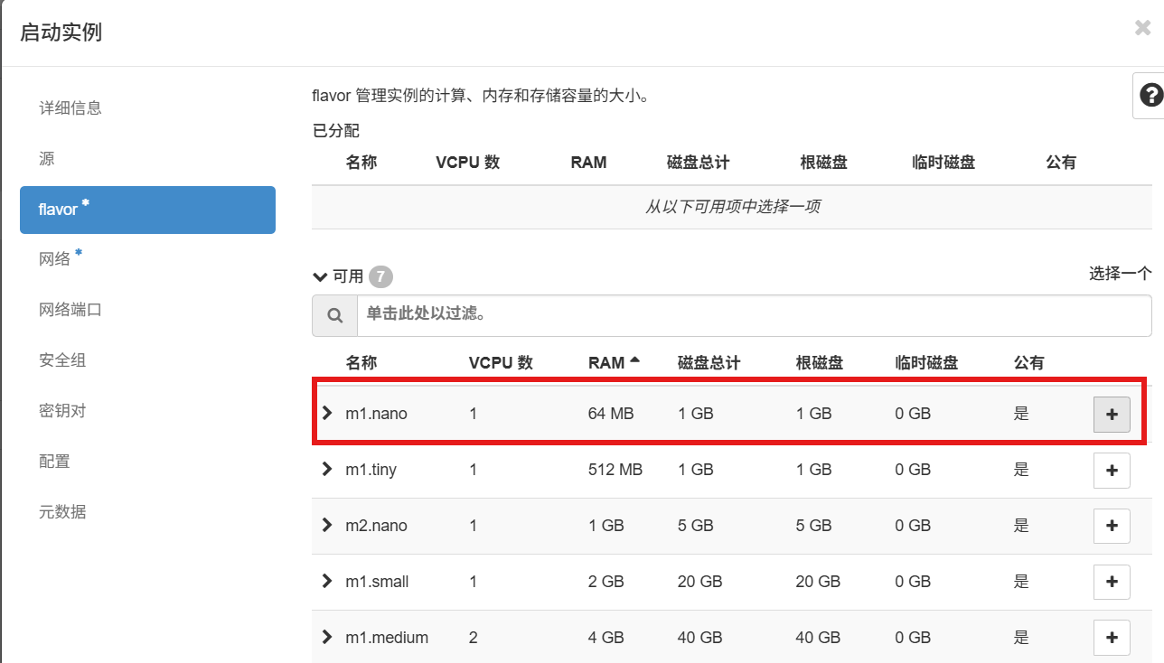Sort available list by 临时磁盘 column
Image resolution: width=1164 pixels, height=663 pixels.
926,363
